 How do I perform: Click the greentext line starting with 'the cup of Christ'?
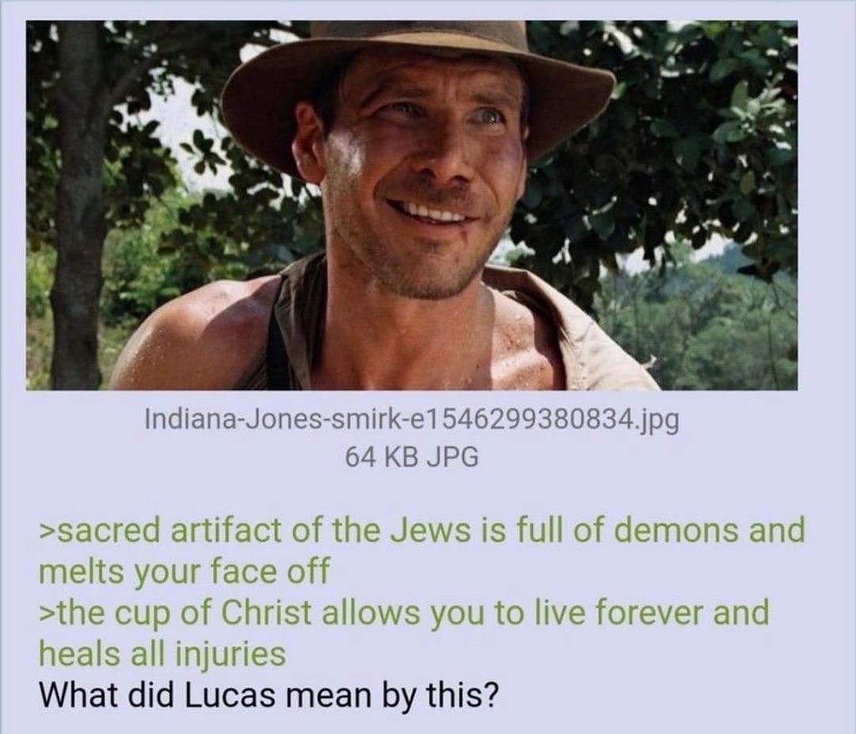click(x=404, y=633)
